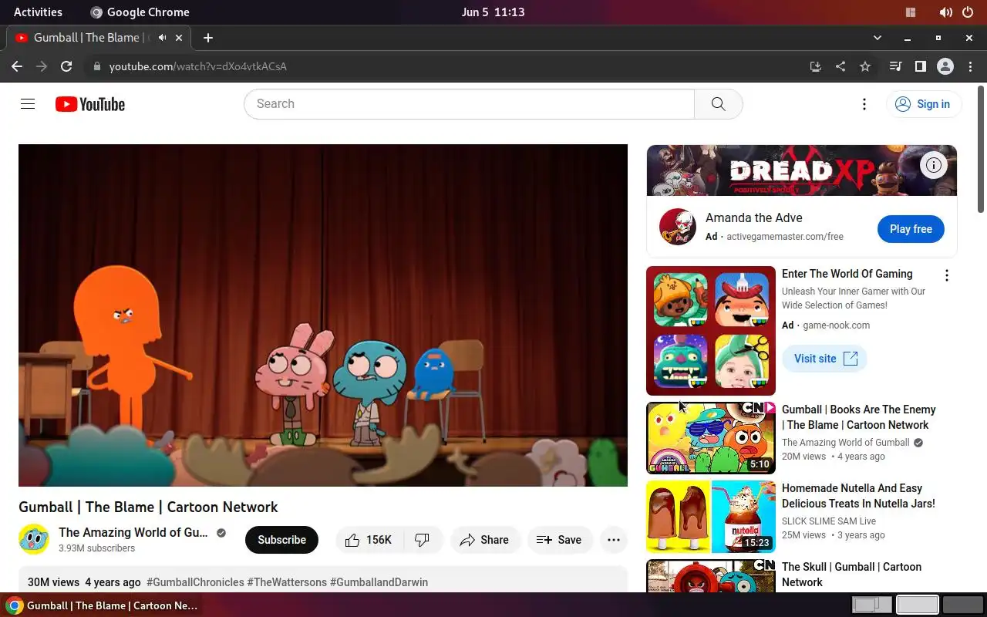
Task: Open Chrome three-dot menu
Action: point(970,66)
